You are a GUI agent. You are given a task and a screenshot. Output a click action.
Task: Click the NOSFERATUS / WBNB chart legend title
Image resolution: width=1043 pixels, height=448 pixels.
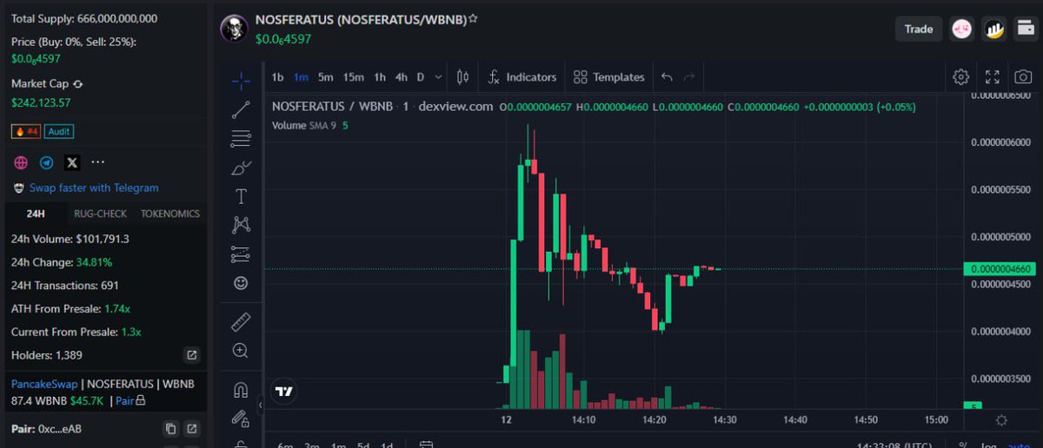pos(333,106)
